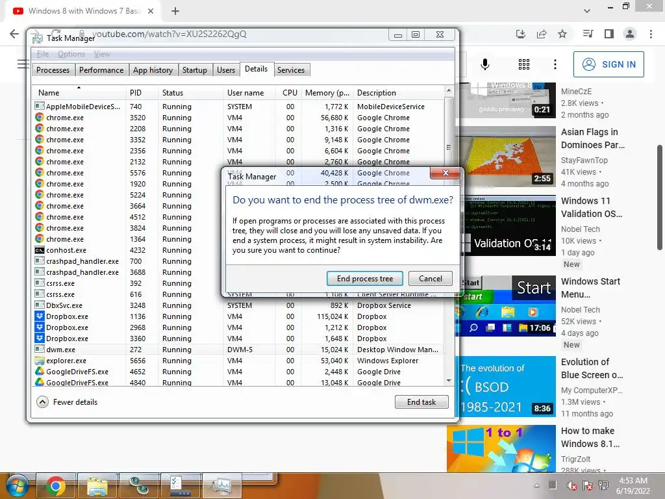Click the share page icon
This screenshot has height=499, width=665.
pyautogui.click(x=541, y=34)
